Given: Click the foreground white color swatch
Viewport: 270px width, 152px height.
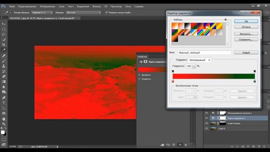Looking at the screenshot, I should click(x=3, y=132).
